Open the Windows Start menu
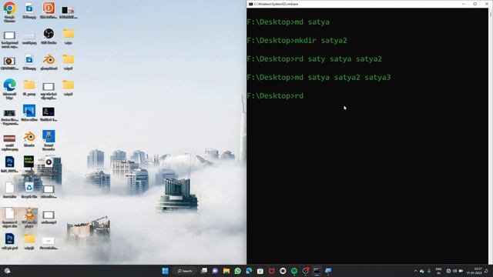This screenshot has width=493, height=277. pyautogui.click(x=165, y=271)
